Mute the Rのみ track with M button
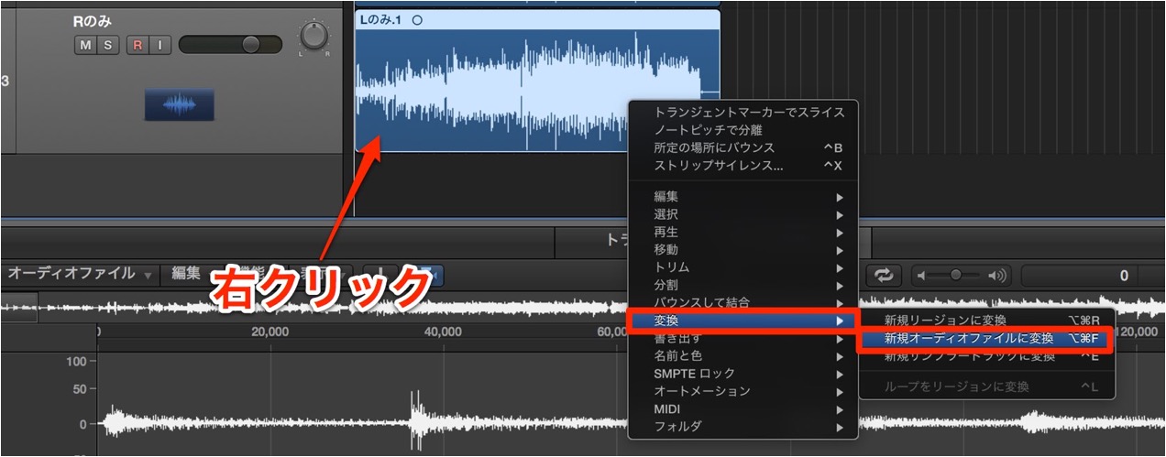Screen dimensions: 1166x457 click(85, 45)
